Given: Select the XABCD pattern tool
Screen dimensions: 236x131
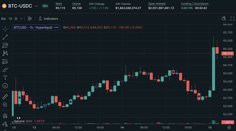Looking at the screenshot, I should tap(5, 54).
